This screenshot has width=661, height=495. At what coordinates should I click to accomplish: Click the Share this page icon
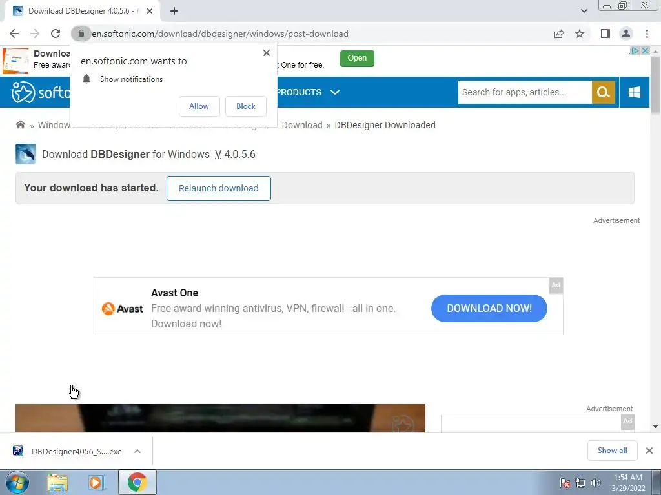[559, 34]
